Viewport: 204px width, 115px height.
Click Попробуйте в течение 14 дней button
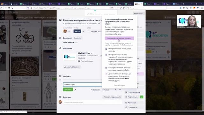coord(119,38)
